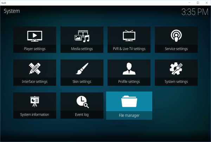Maximize the Kodi window
The height and width of the screenshot is (142, 211).
[198, 2]
